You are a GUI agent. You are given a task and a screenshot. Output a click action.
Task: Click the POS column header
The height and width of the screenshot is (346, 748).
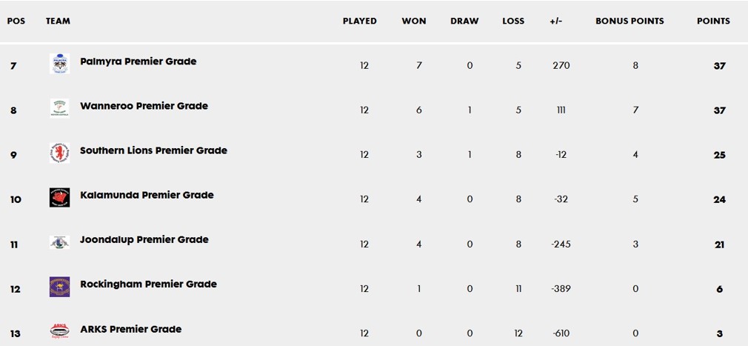16,21
